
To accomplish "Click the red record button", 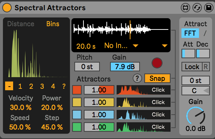I will pos(157,63).
